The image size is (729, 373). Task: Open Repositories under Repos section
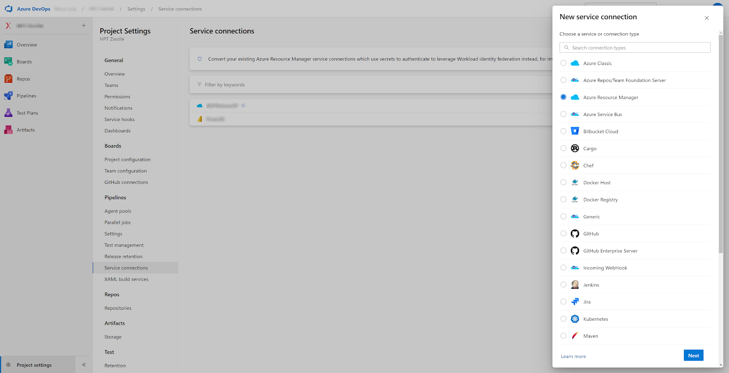click(x=118, y=308)
